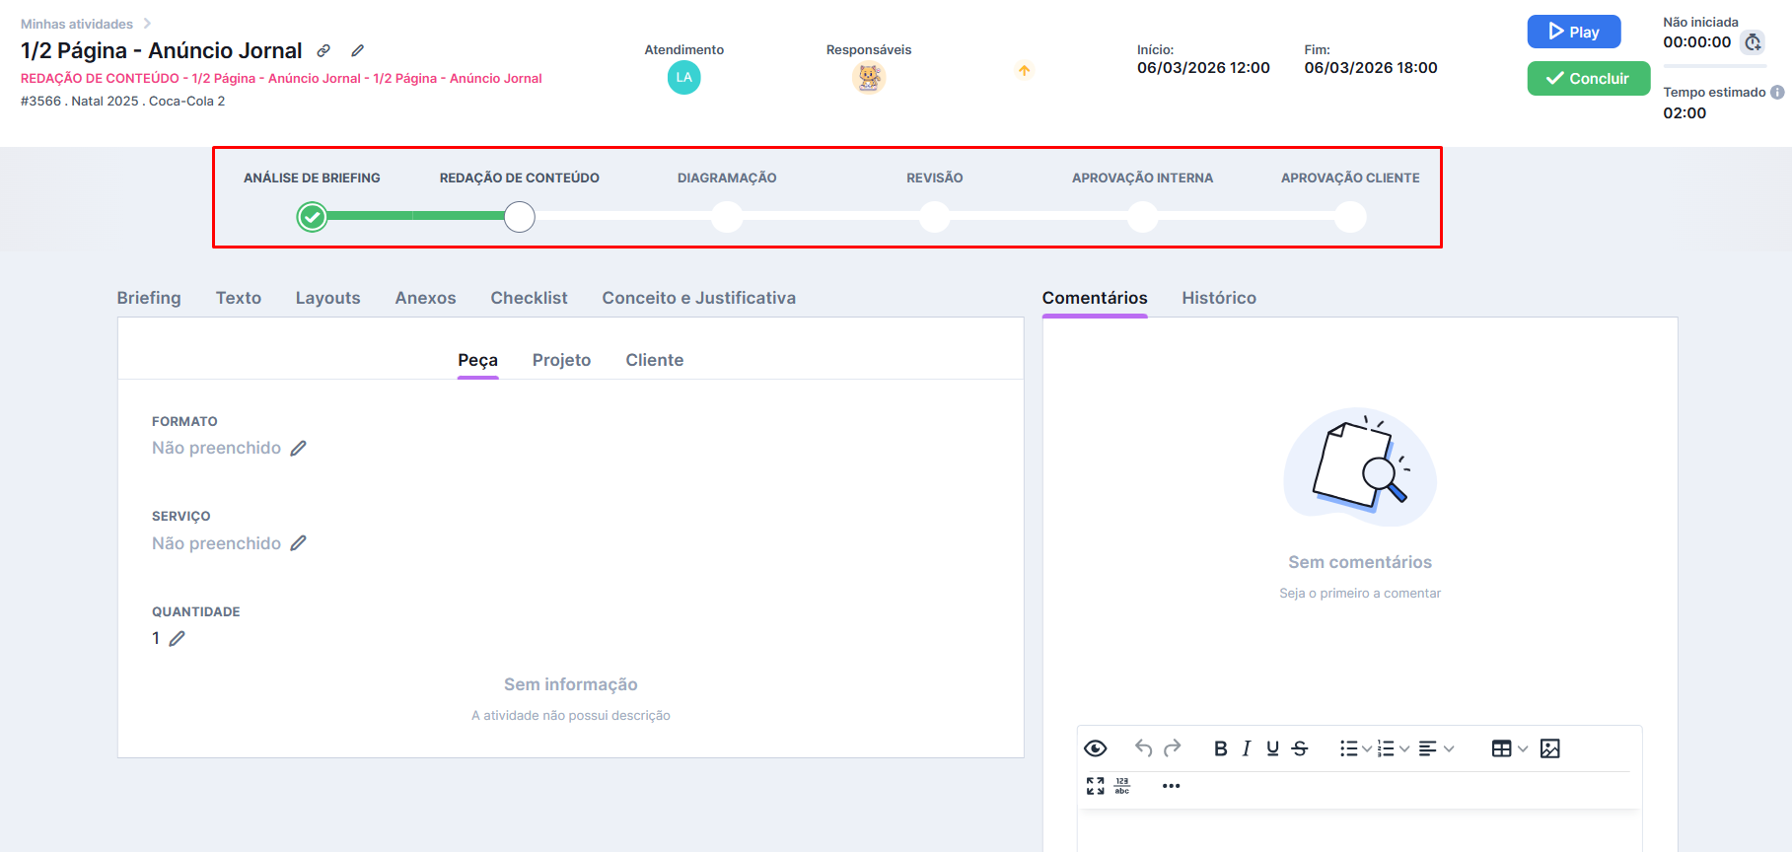Open the bullet list style dropdown arrow

(1367, 748)
